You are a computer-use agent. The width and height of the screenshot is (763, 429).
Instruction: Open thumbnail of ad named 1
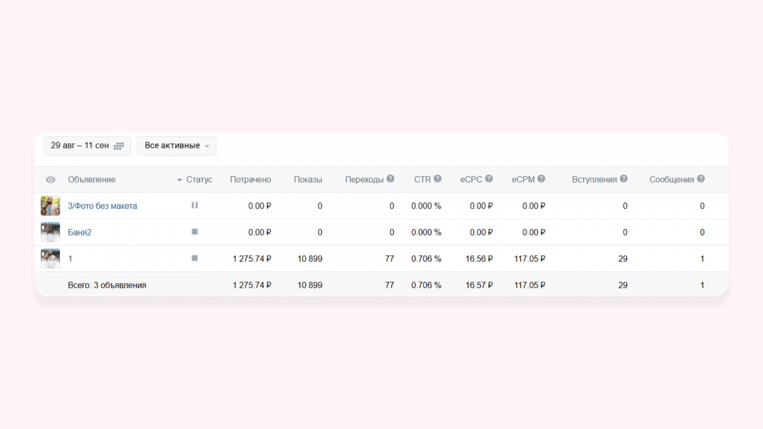tap(50, 258)
